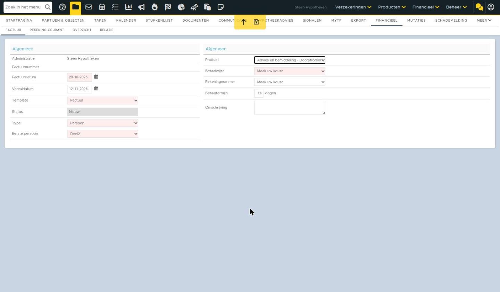This screenshot has width=500, height=292.
Task: Open the task checklist icon
Action: pos(115,7)
